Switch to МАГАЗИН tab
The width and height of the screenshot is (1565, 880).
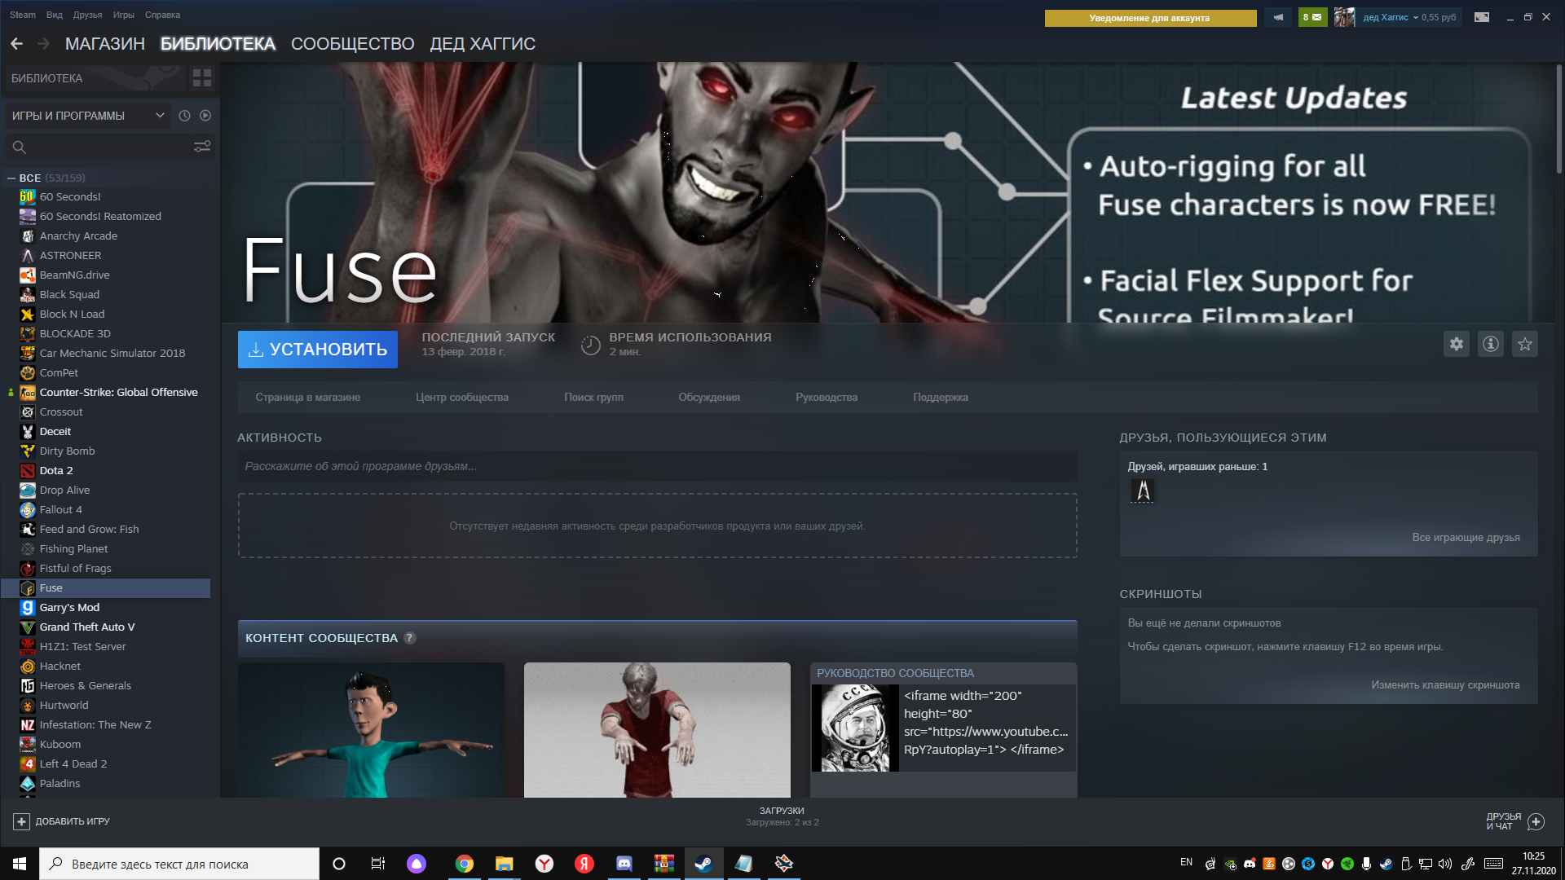click(105, 44)
